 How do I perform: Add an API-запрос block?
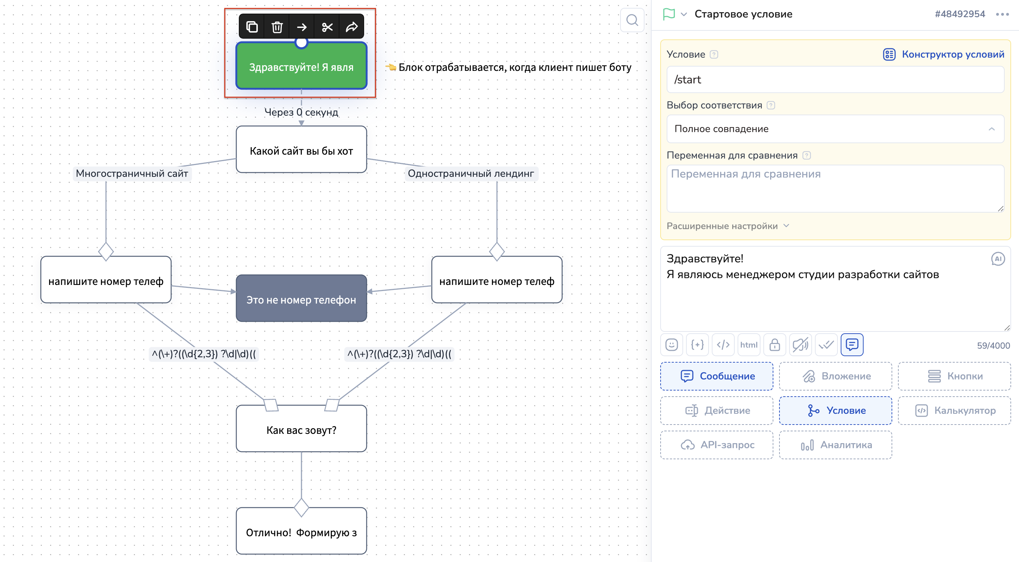[716, 445]
